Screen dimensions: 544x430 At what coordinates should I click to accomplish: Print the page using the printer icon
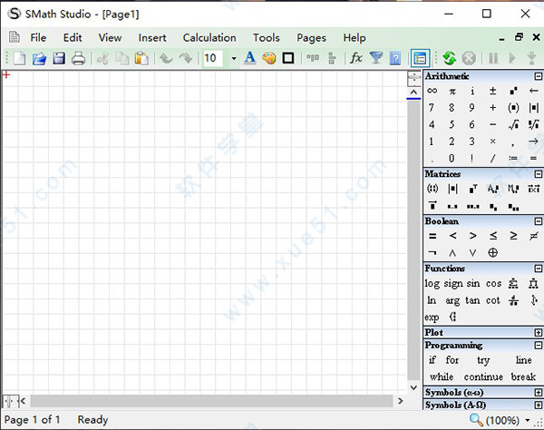pos(78,58)
